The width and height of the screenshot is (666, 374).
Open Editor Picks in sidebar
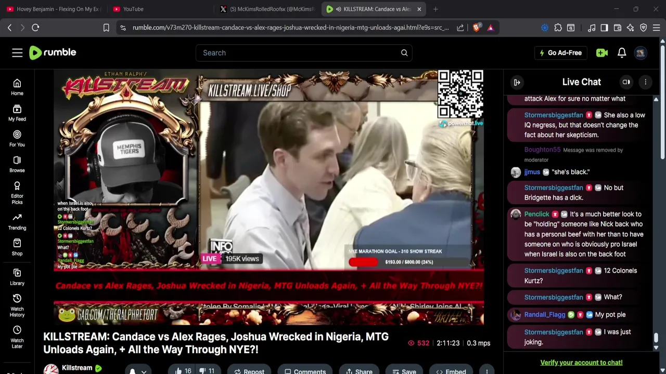coord(17,193)
